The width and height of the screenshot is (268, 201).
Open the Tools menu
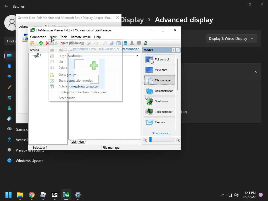(64, 37)
